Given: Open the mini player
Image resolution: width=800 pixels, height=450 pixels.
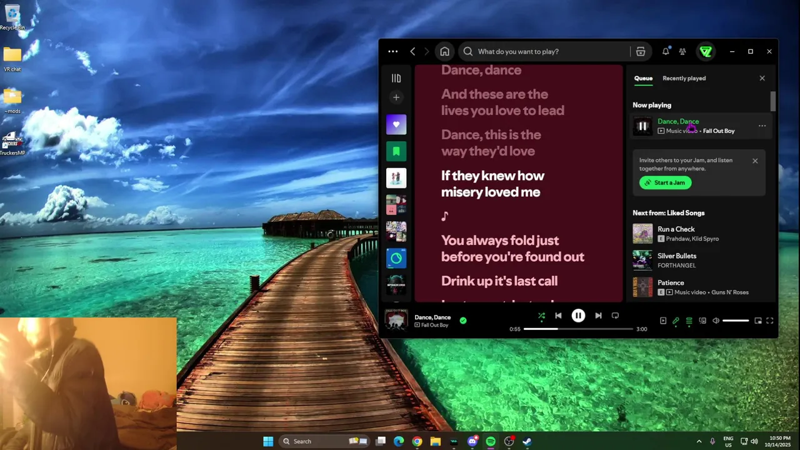Looking at the screenshot, I should pos(758,321).
